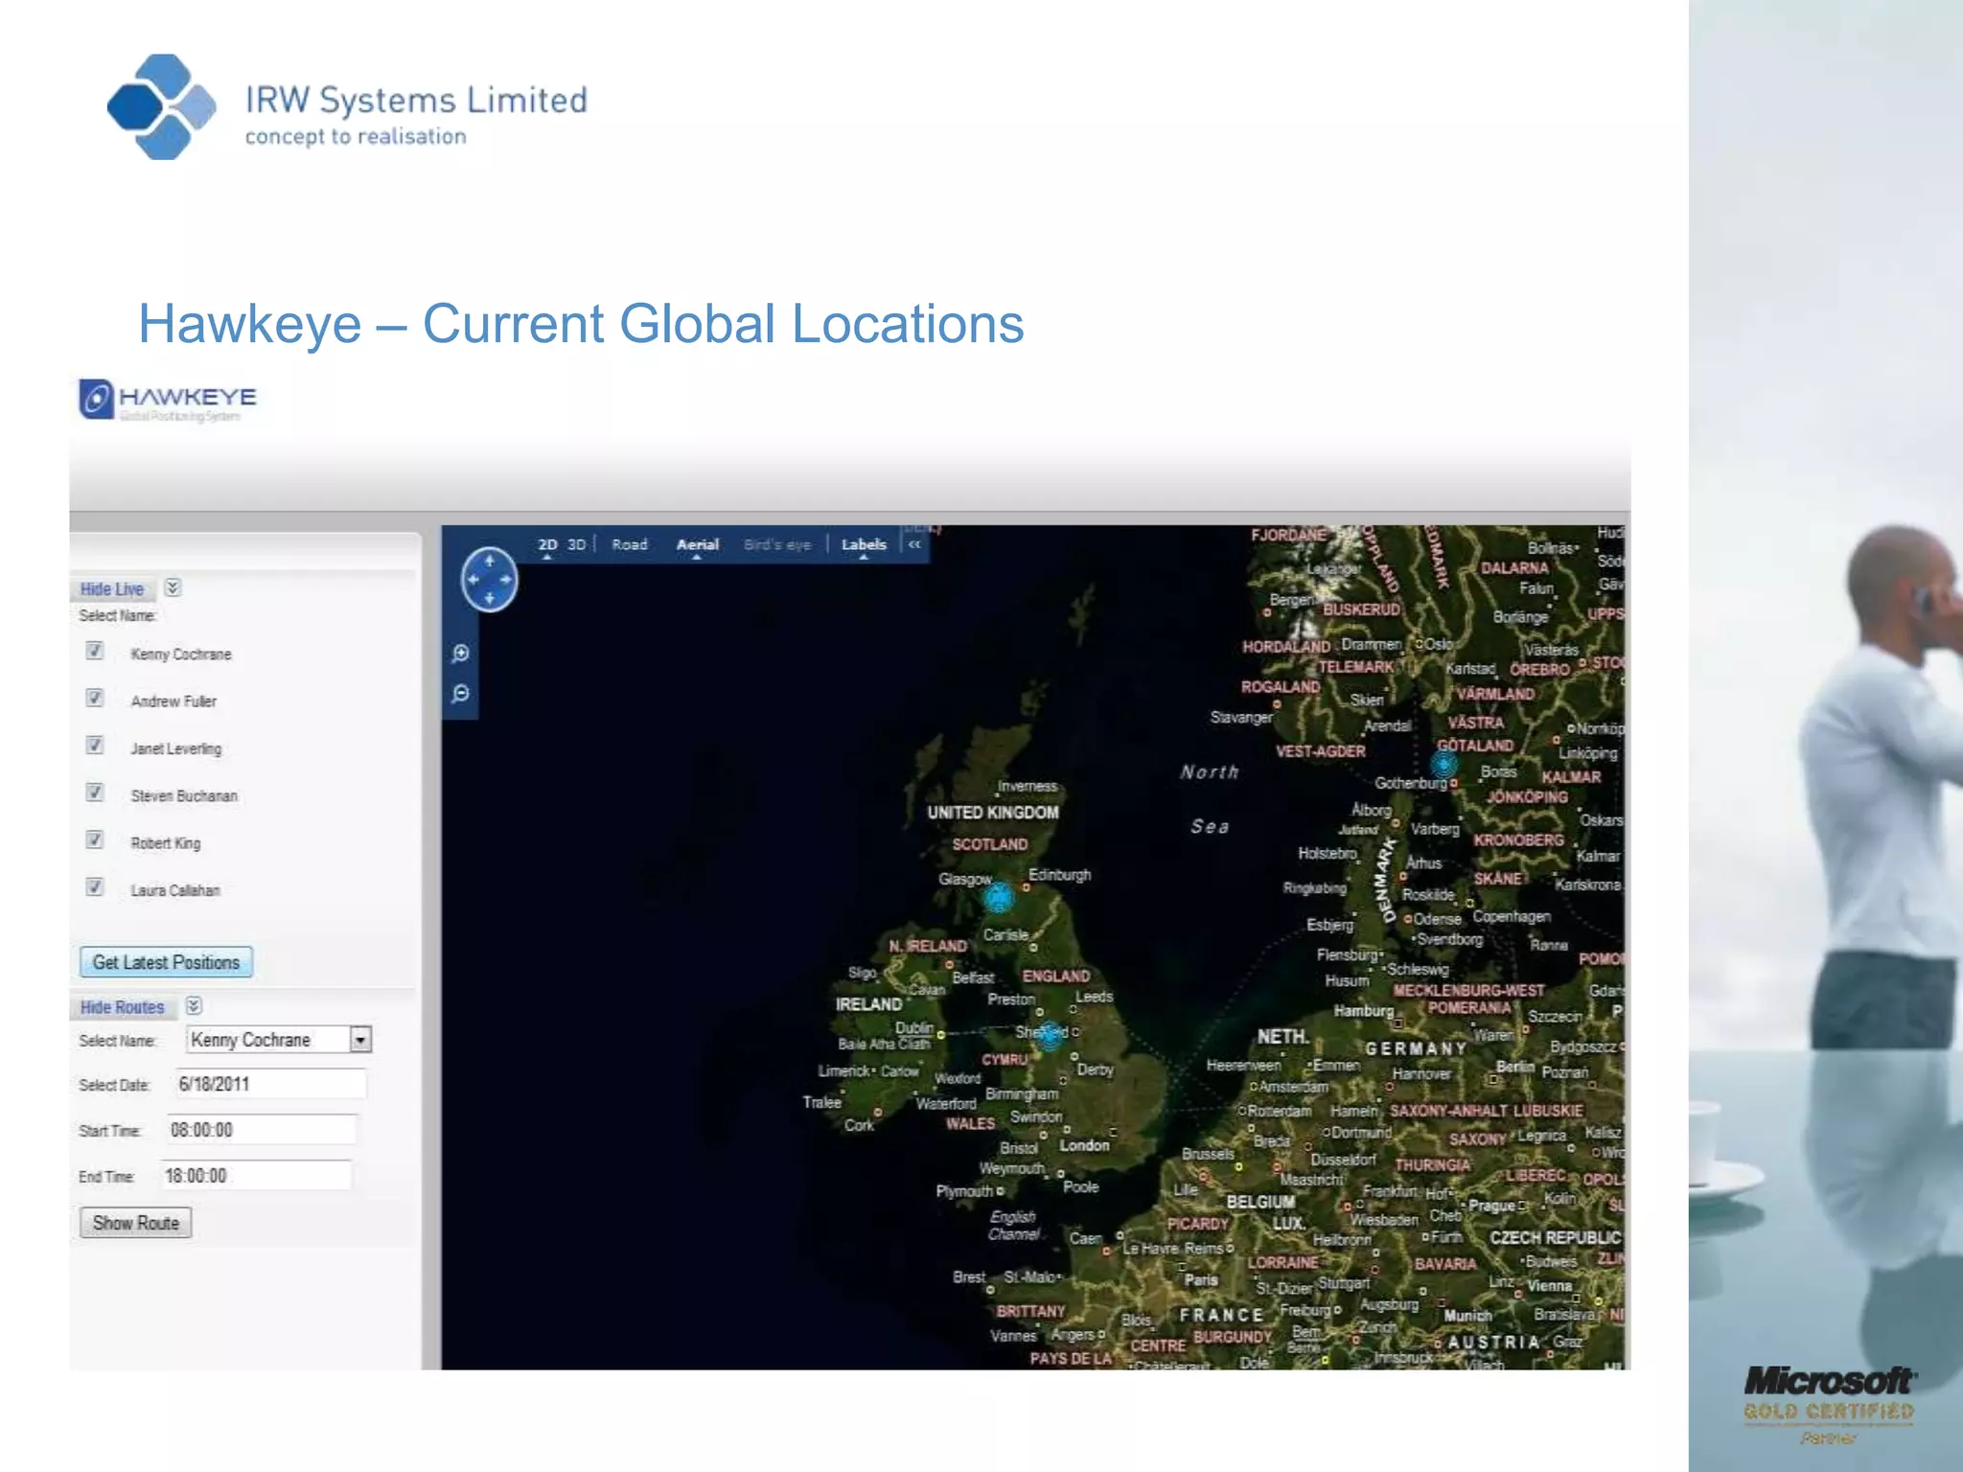Click the UNITED KINGDOM label on the map
This screenshot has width=1963, height=1472.
tap(993, 813)
